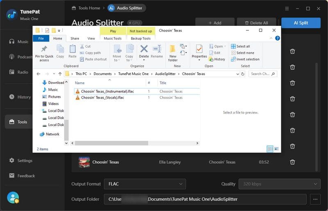Switch to details view layout icon
Image resolution: width=328 pixels, height=211 pixels.
tap(270, 149)
